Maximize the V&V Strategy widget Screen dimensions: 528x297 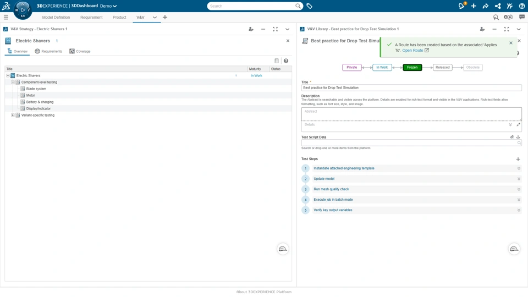tap(275, 29)
